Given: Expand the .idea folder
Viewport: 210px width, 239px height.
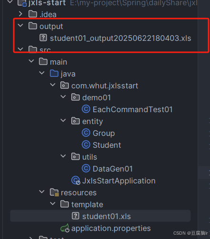Looking at the screenshot, I should 20,14.
